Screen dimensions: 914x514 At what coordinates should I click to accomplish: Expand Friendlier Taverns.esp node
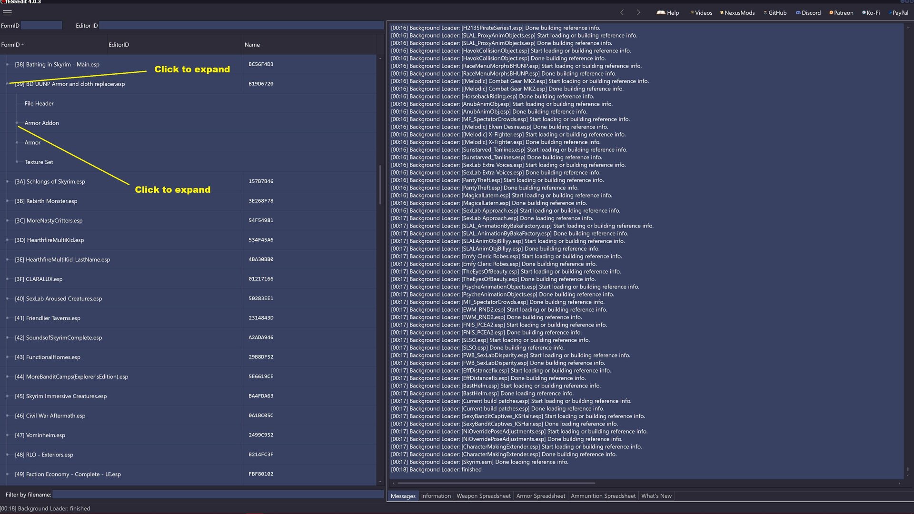click(7, 318)
